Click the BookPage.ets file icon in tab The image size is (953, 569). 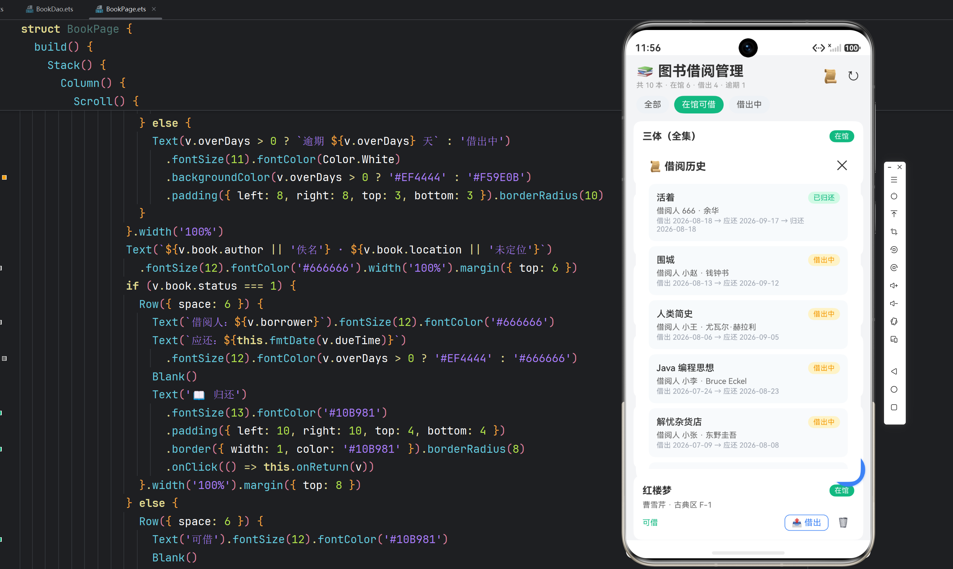[99, 9]
